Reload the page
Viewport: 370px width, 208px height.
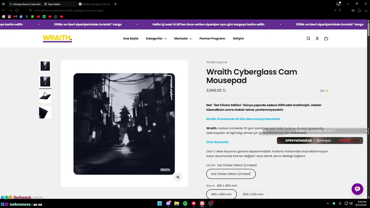[x=17, y=10]
